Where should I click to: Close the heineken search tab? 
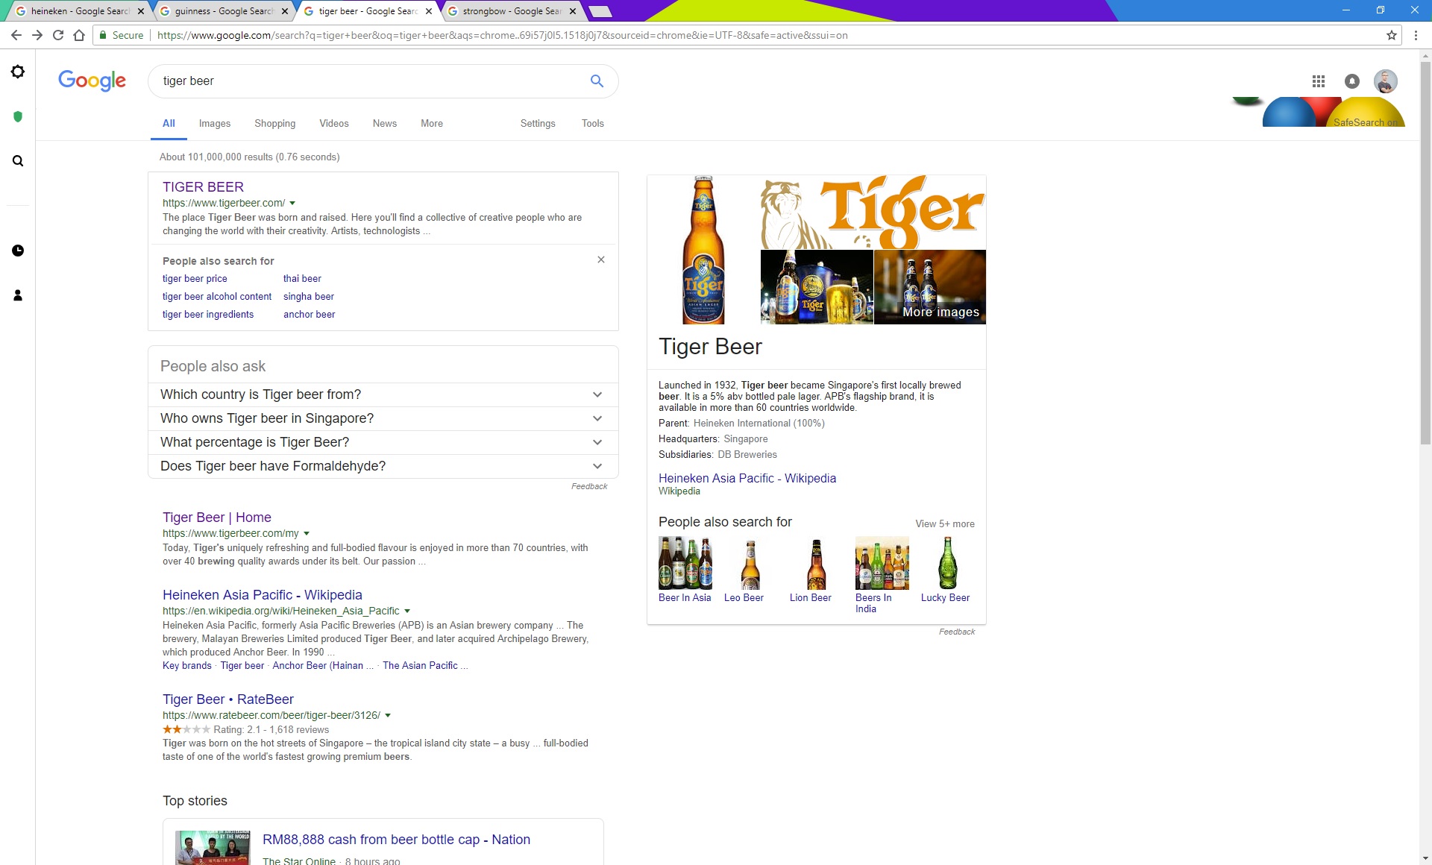pyautogui.click(x=140, y=11)
